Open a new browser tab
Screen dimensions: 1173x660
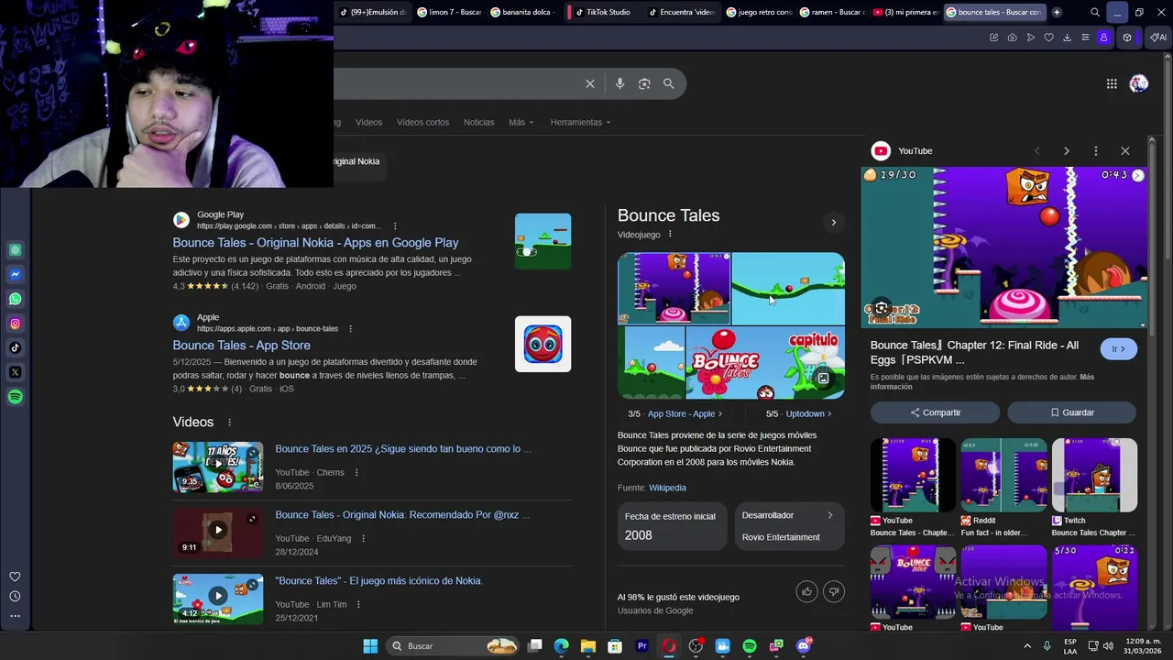1057,12
